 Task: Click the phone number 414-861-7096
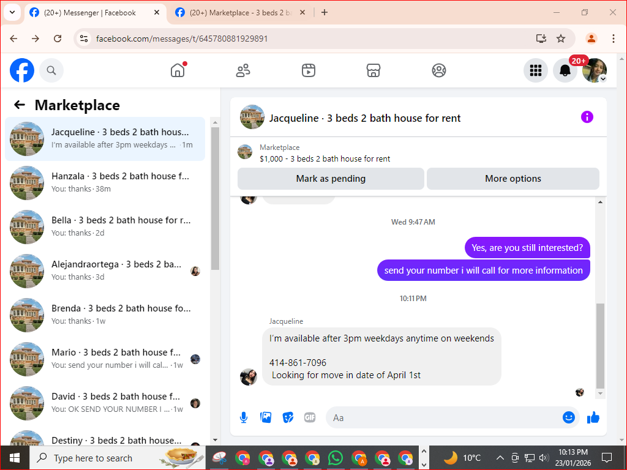(x=298, y=363)
